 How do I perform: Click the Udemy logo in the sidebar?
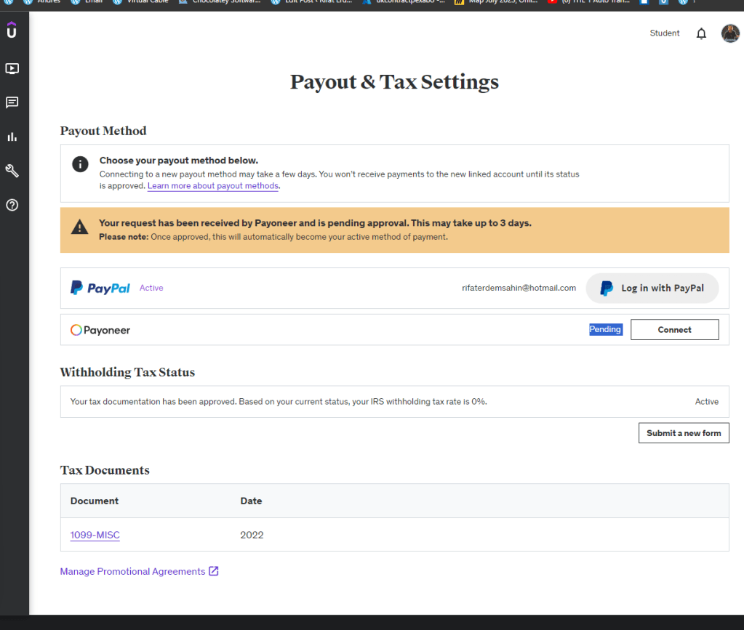[x=12, y=30]
